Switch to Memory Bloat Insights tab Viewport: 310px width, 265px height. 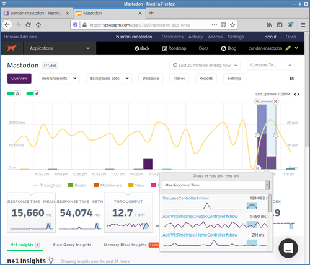click(125, 245)
